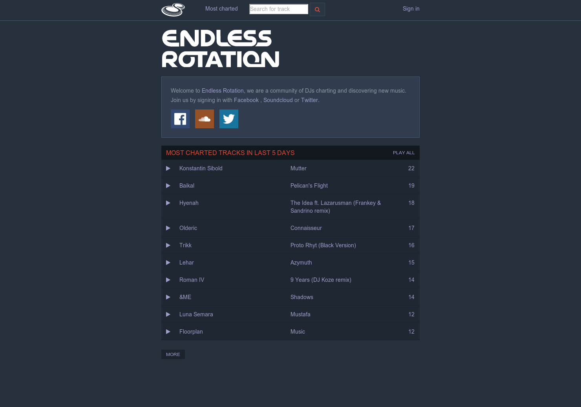Image resolution: width=581 pixels, height=407 pixels.
Task: Play Shadows by &ME
Action: 168,297
